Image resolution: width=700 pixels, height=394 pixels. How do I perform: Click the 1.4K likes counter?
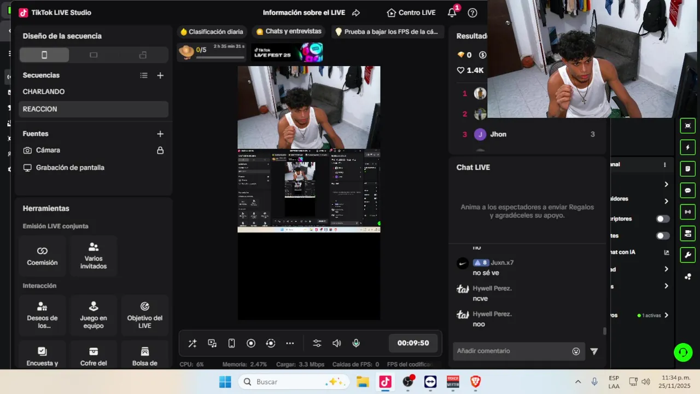[470, 70]
